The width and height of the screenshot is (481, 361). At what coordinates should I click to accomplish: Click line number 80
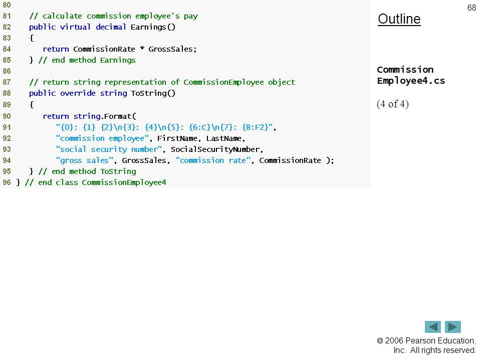click(7, 5)
